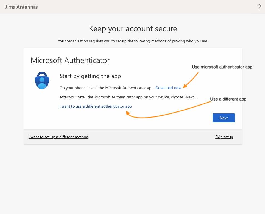Skip setup using the footer link
The width and height of the screenshot is (265, 214).
coord(224,137)
